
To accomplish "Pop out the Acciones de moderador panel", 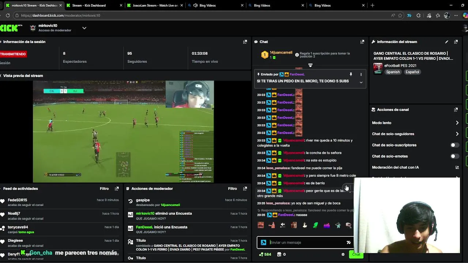I will click(x=245, y=188).
